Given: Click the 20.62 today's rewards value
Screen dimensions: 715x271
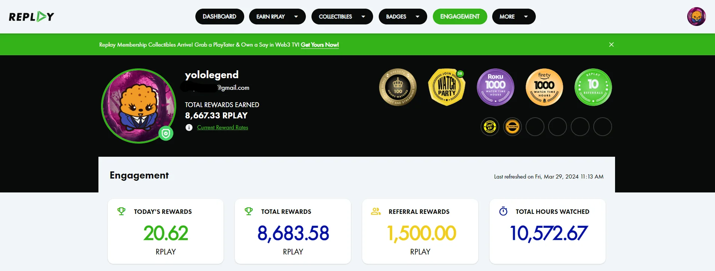Looking at the screenshot, I should point(166,233).
